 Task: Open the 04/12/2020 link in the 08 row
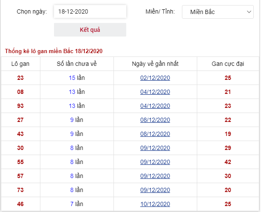click(x=155, y=92)
